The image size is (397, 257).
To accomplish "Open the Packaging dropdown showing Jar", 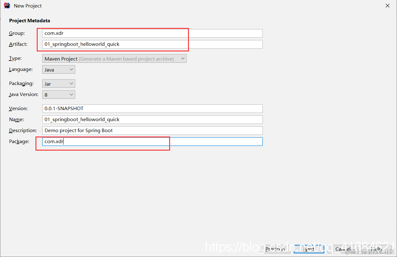I will 59,84.
